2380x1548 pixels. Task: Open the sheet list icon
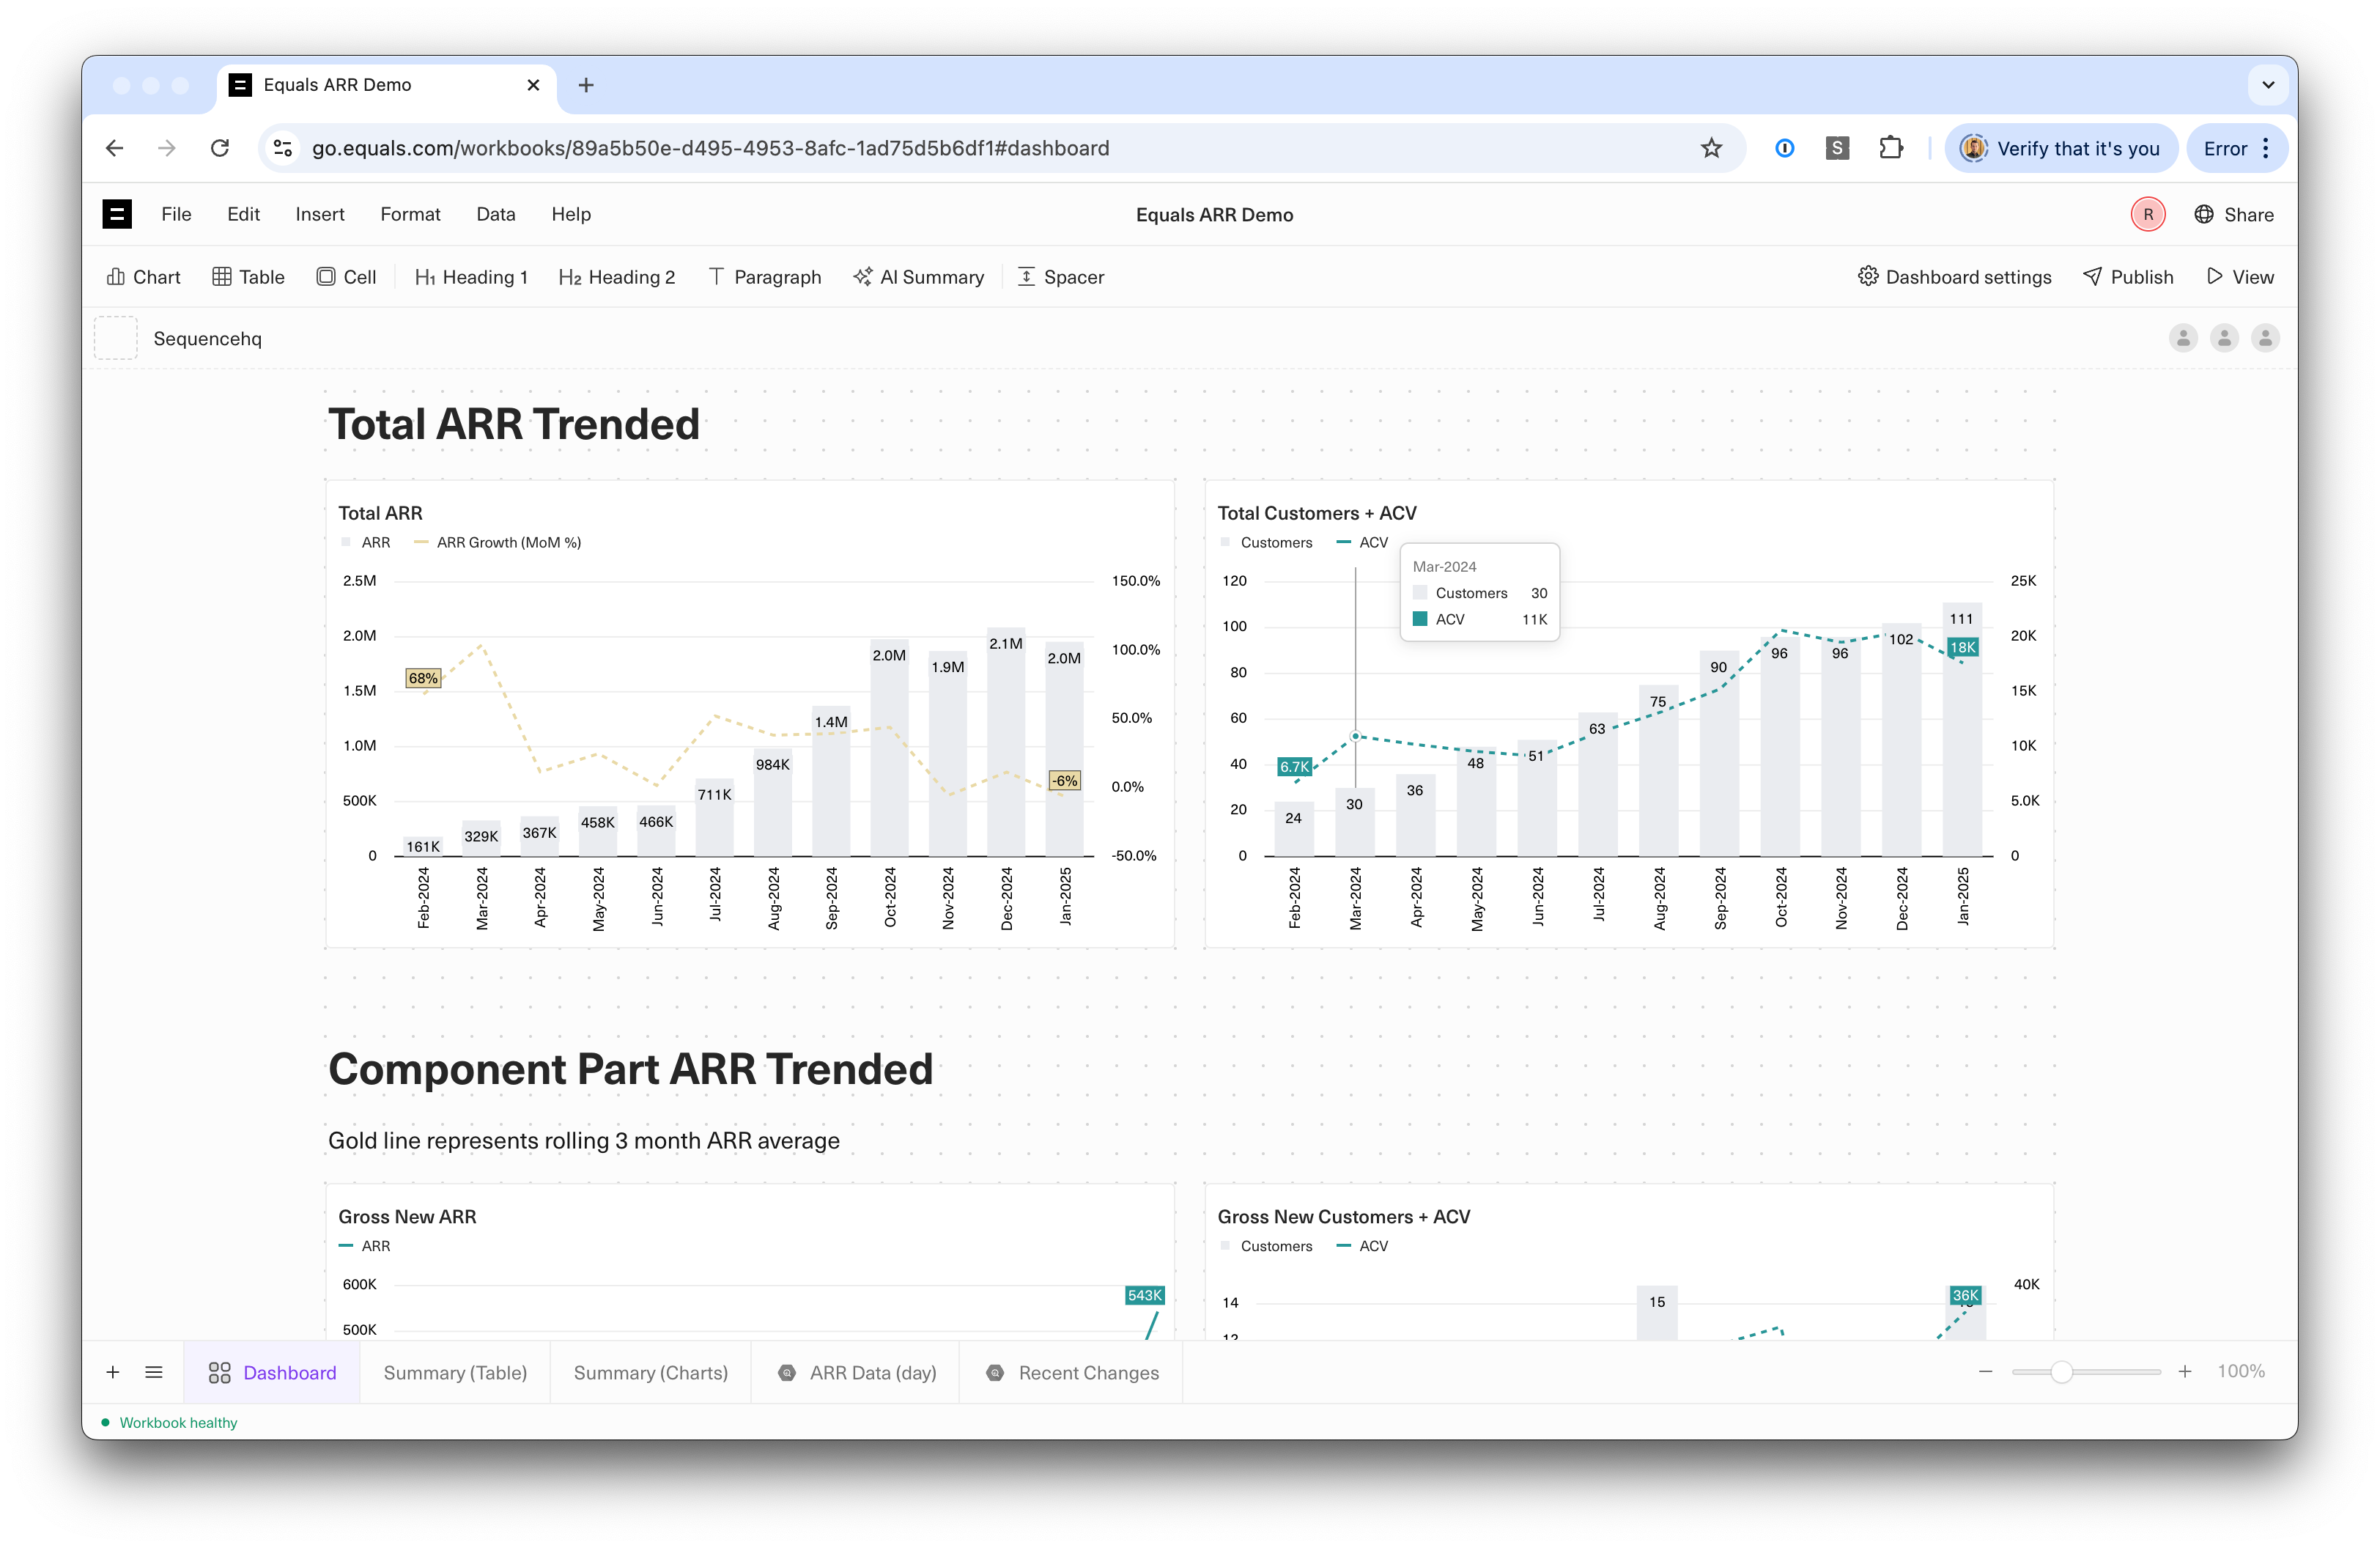(154, 1372)
